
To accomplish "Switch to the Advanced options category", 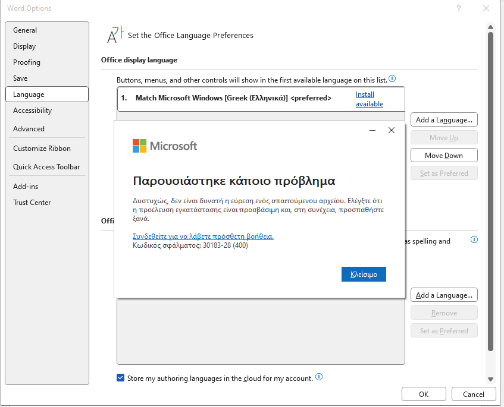I will coord(29,129).
